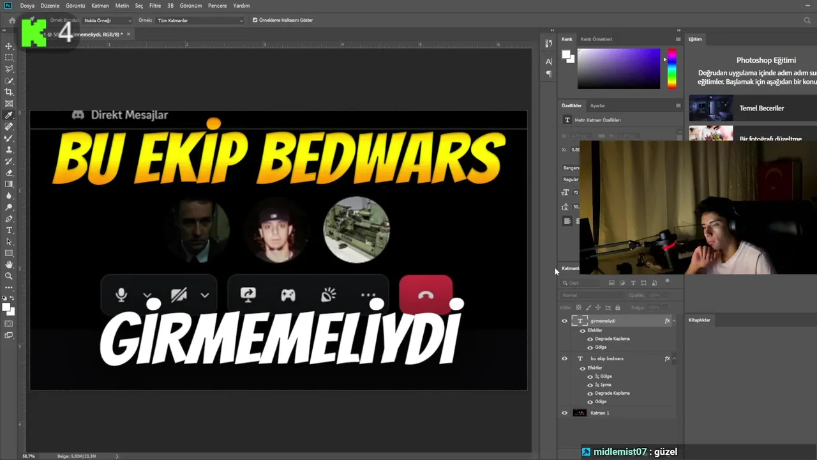
Task: Open the Normal blend mode dropdown
Action: [x=592, y=295]
